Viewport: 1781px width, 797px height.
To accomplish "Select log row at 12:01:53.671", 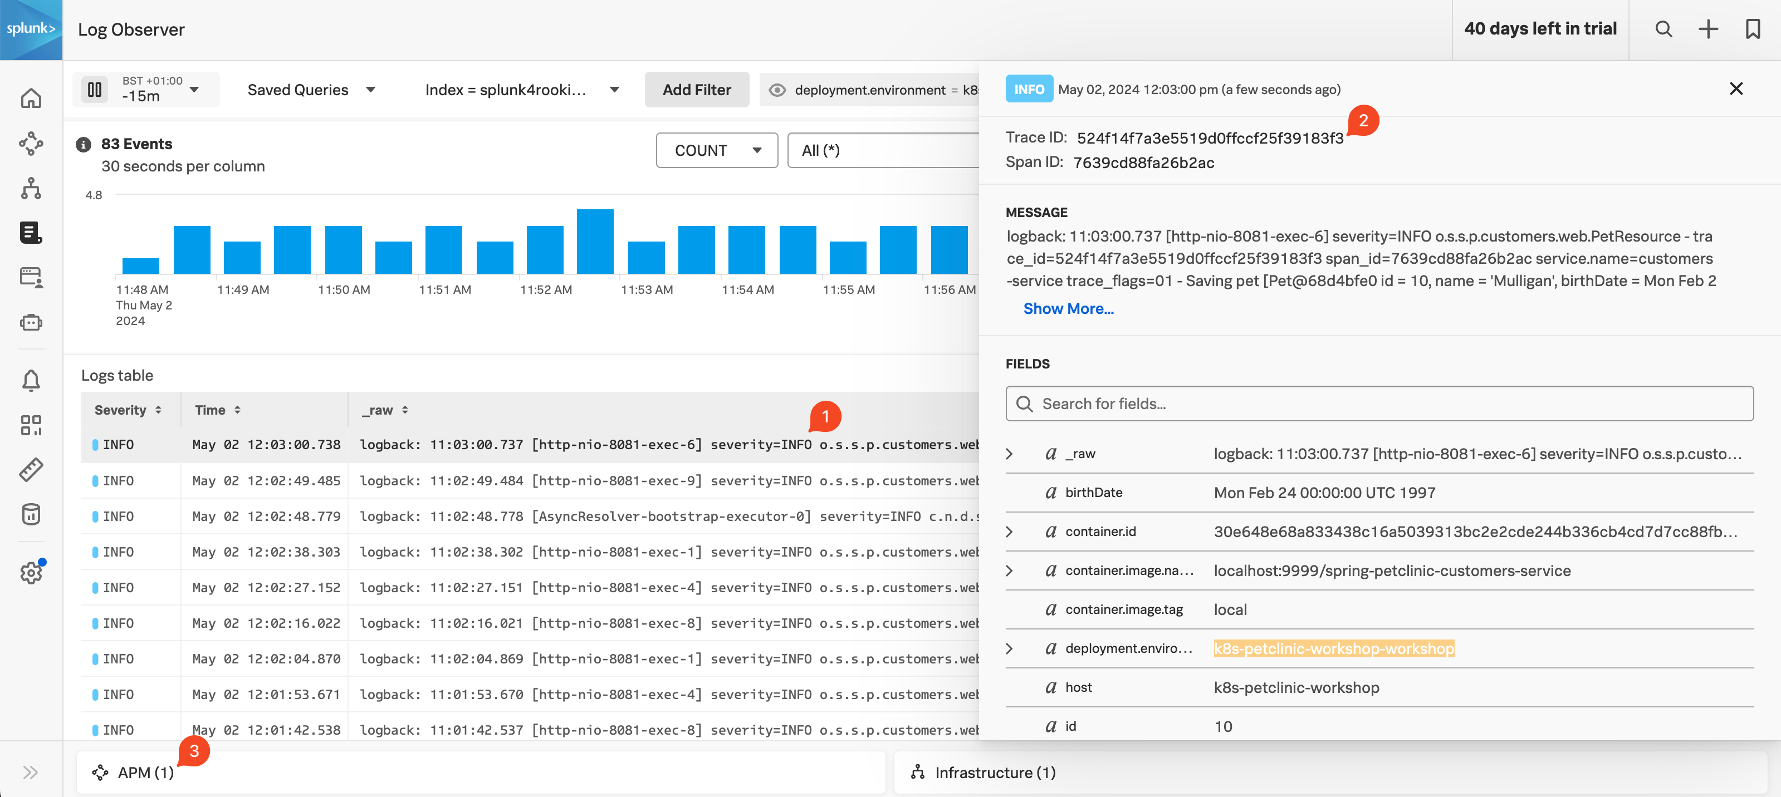I will [x=530, y=694].
